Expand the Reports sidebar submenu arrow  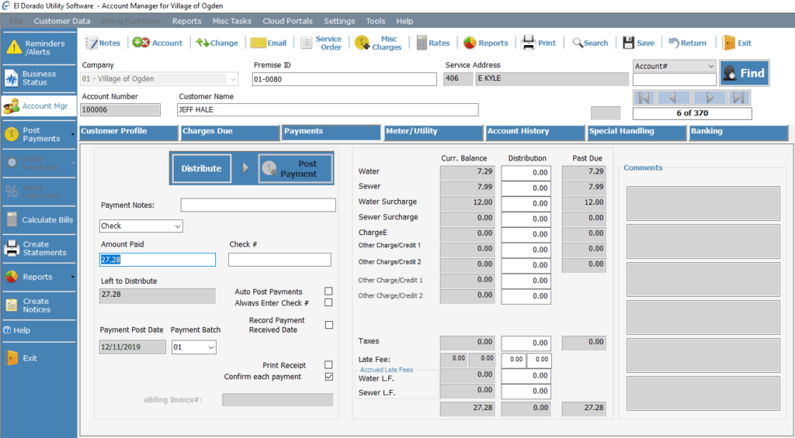tap(72, 277)
